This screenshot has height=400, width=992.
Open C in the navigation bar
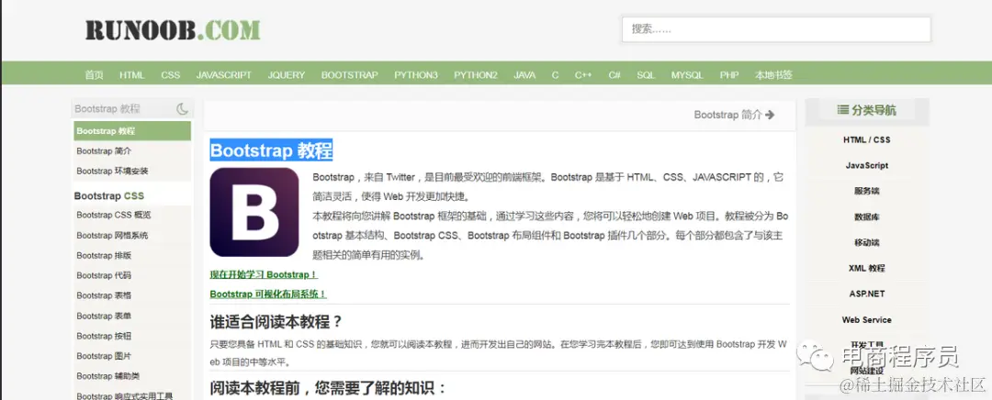click(555, 74)
